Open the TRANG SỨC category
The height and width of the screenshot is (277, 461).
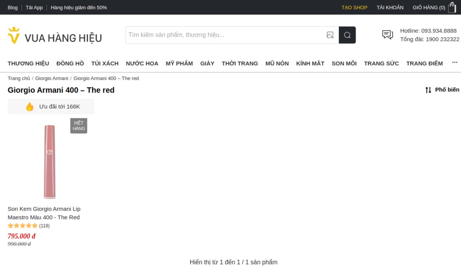point(381,63)
